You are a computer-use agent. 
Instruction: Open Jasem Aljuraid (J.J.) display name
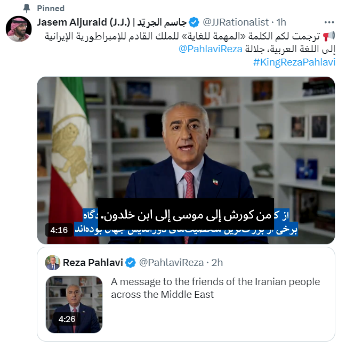tap(112, 22)
